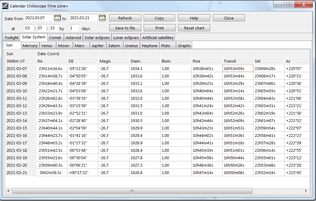Image resolution: width=316 pixels, height=201 pixels.
Task: Click the horizontal scrollbar left arrow
Action: [8, 191]
